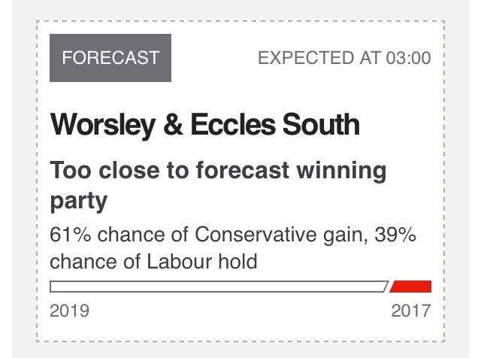Click the 2017 label under the bar
Image resolution: width=481 pixels, height=358 pixels.
pyautogui.click(x=411, y=311)
